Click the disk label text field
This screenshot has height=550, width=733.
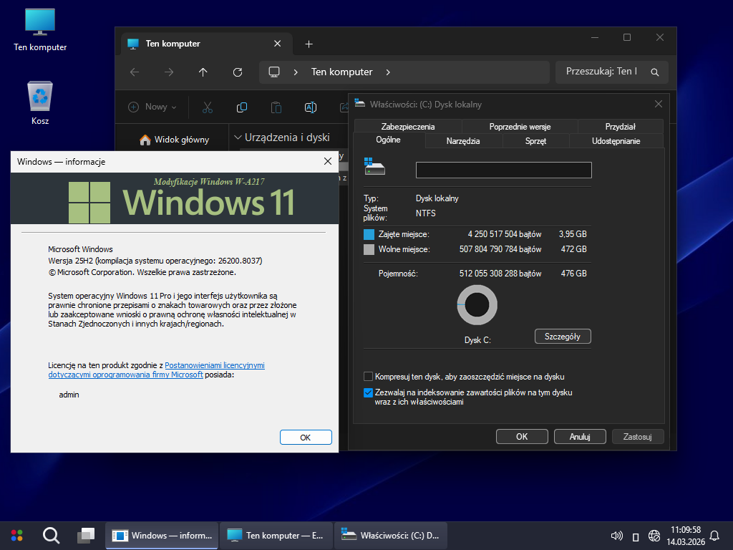click(503, 170)
